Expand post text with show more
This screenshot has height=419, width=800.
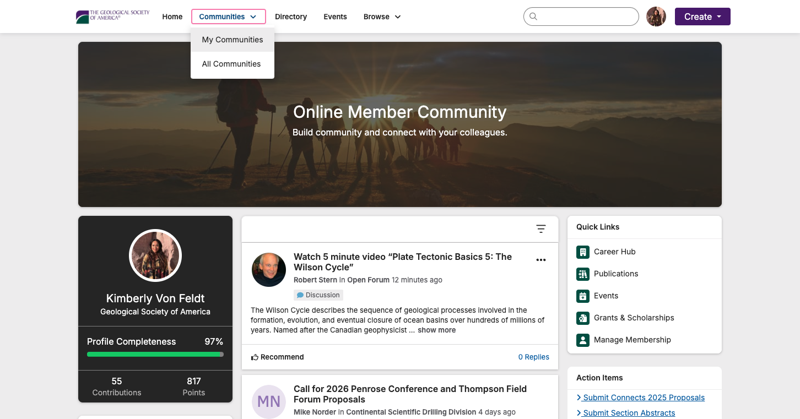coord(436,330)
